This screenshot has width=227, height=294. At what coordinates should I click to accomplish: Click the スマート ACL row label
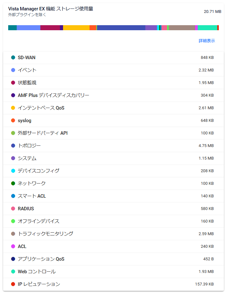(x=32, y=196)
